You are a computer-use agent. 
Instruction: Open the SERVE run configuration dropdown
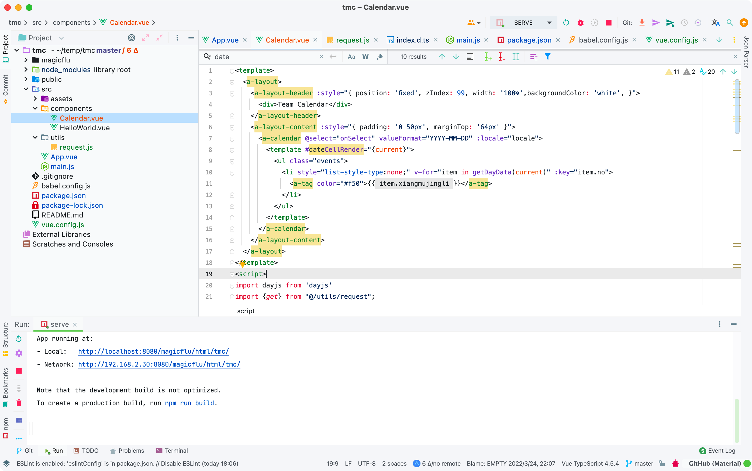tap(549, 23)
